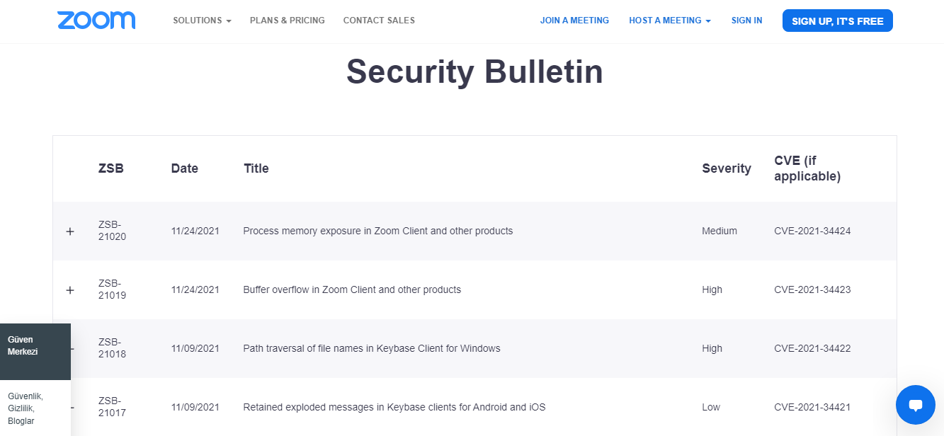Click Sign Up, It's Free button
The width and height of the screenshot is (944, 436).
[838, 21]
